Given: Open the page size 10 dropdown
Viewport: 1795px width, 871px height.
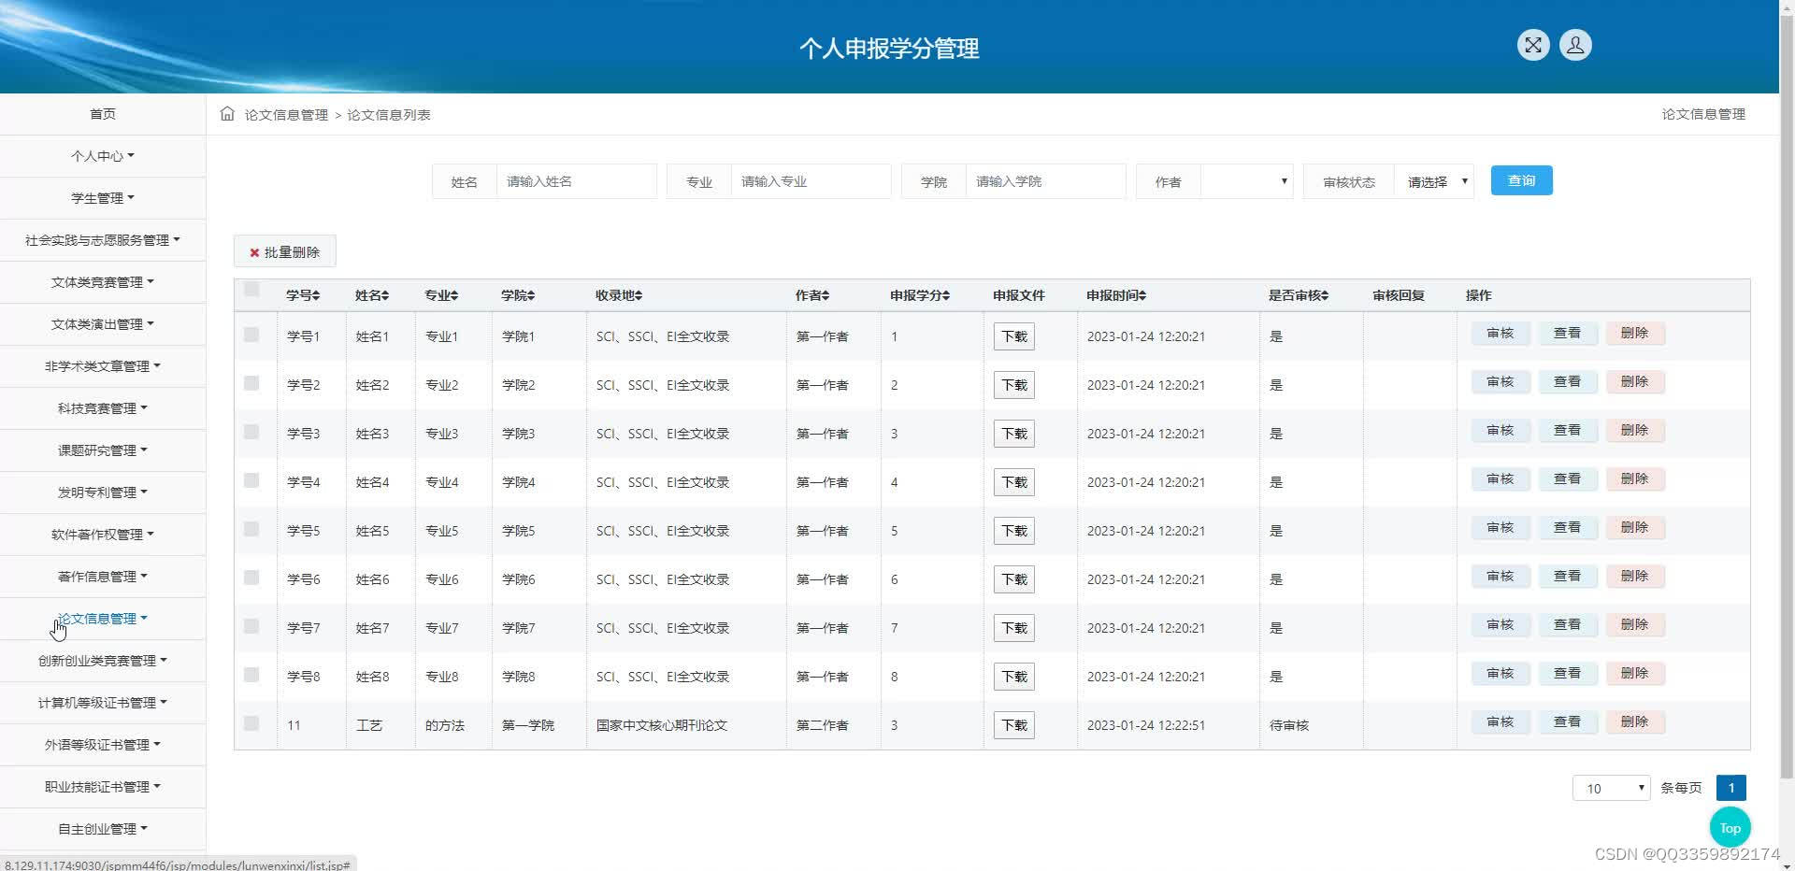Looking at the screenshot, I should [1611, 789].
